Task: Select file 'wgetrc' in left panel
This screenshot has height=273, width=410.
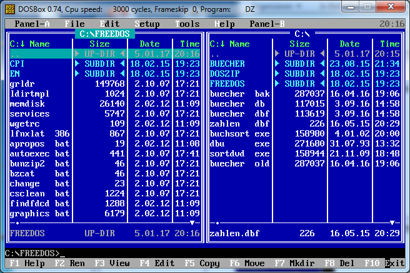Action: (x=105, y=123)
